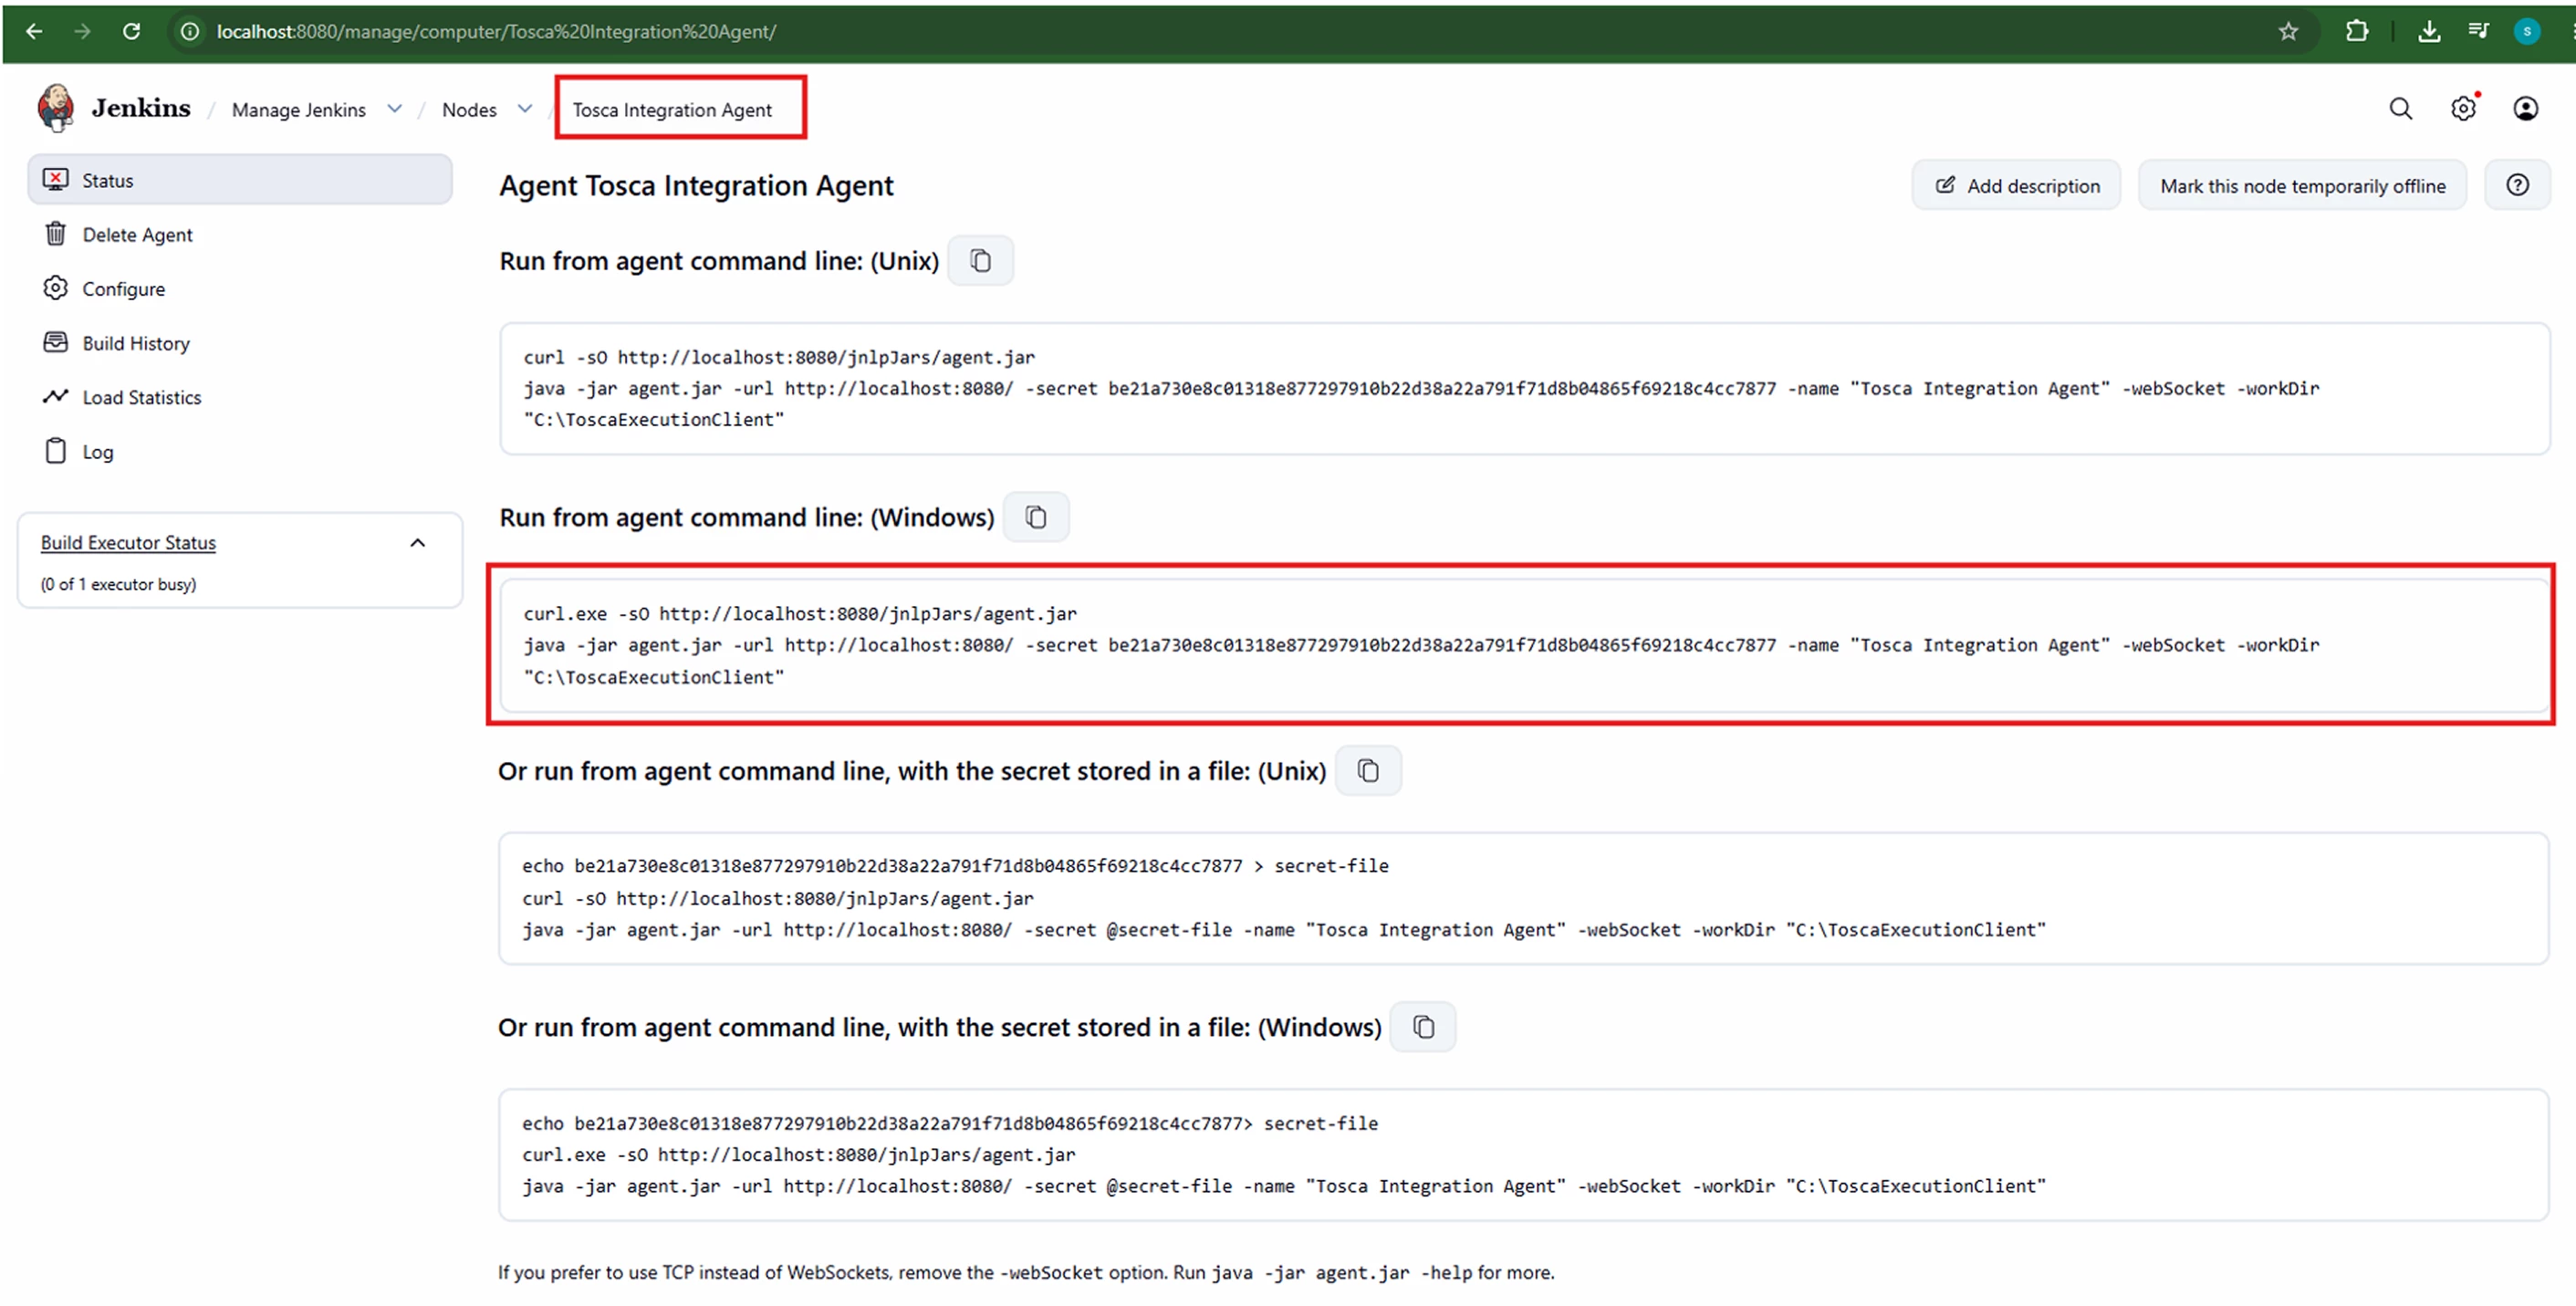Screen dimensions: 2576x1306
Task: Open the browser profile avatar
Action: [2527, 31]
